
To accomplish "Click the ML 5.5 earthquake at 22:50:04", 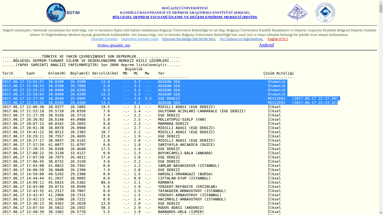I will 137,94.
